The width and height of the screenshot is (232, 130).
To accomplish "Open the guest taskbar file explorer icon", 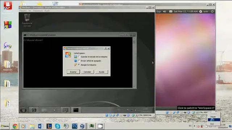I will pyautogui.click(x=44, y=110).
